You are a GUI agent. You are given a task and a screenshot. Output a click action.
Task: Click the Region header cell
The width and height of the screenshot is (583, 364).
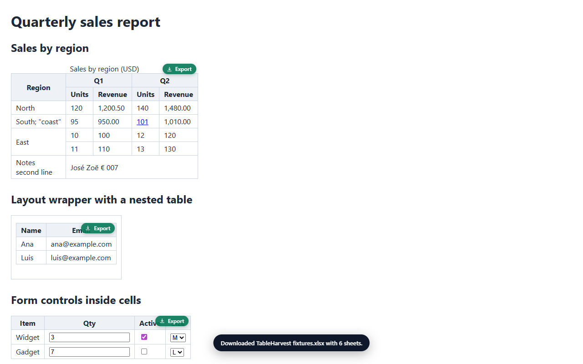pos(39,87)
